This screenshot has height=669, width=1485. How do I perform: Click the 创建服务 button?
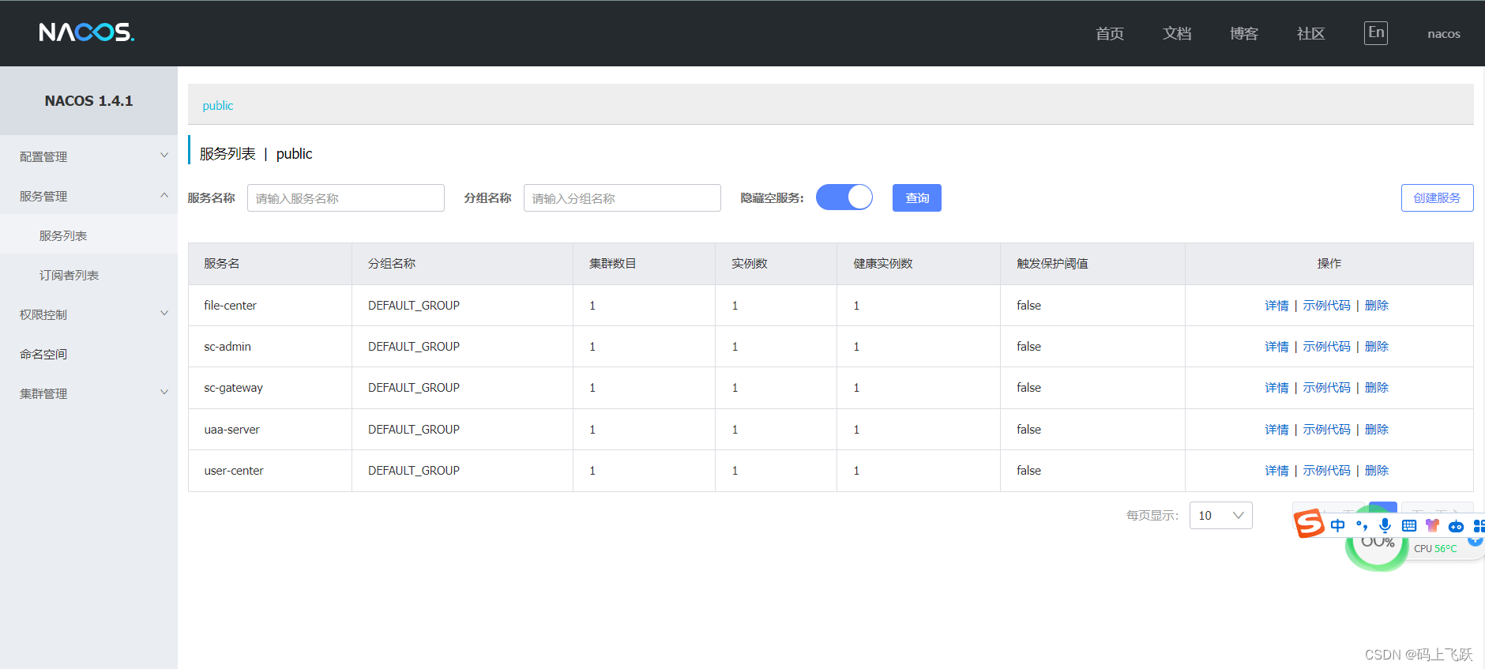tap(1437, 197)
